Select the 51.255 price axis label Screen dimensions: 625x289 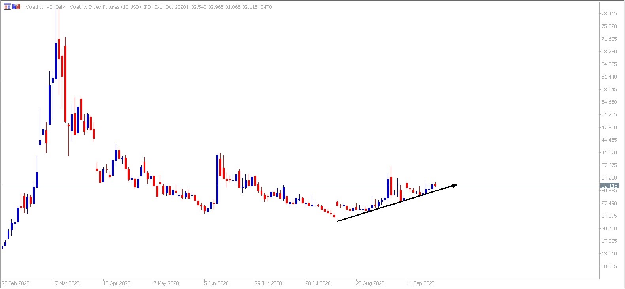pos(609,115)
